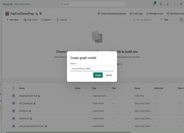The width and height of the screenshot is (184, 133).
Task: Click the GraphQuerySet_Test queryset icon
Action: [x=13, y=96]
